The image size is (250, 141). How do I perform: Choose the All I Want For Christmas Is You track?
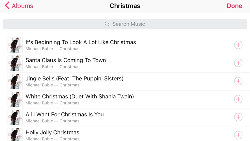click(129, 117)
